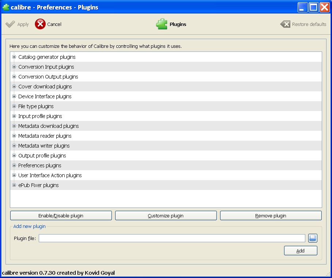Focus the Plugin file input field

coord(172,238)
